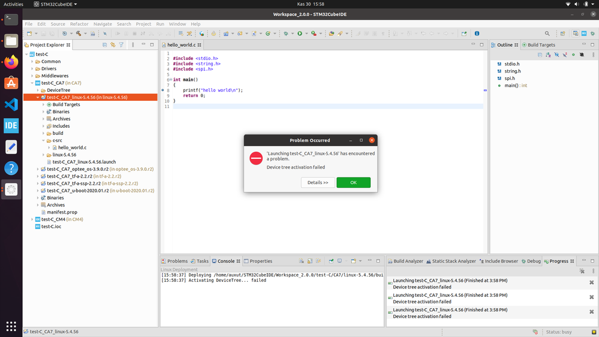The image size is (599, 337).
Task: Expand the Drivers folder
Action: coord(32,69)
